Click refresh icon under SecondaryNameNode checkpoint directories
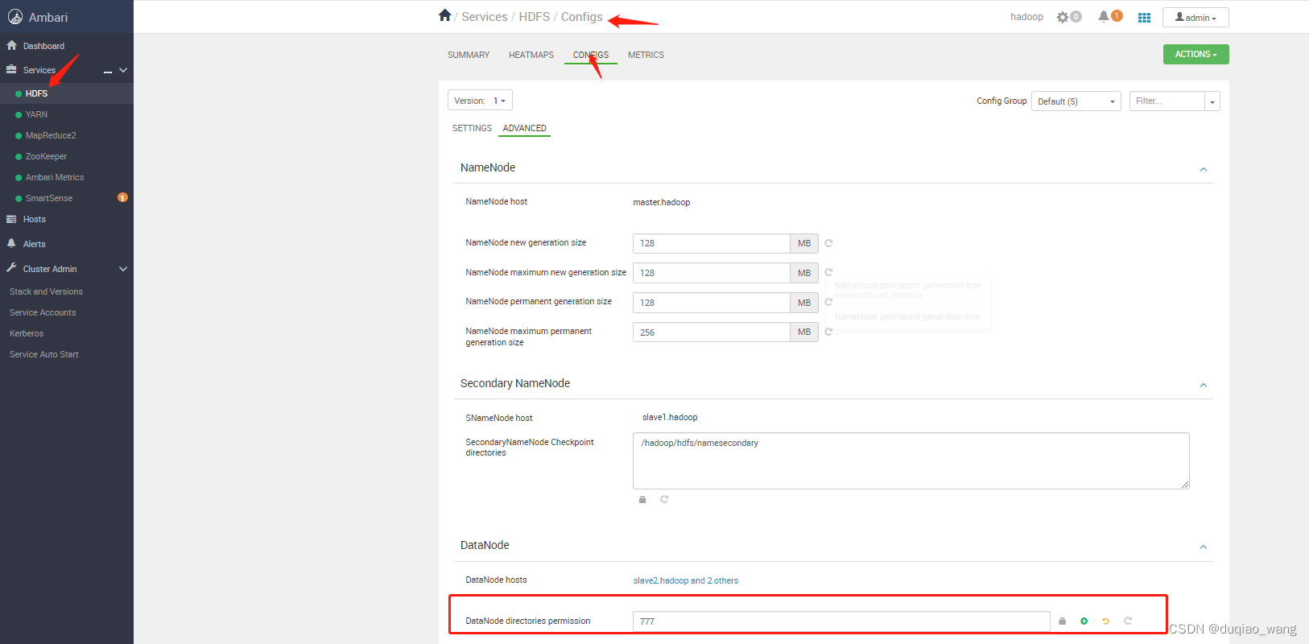The width and height of the screenshot is (1309, 644). (x=664, y=499)
